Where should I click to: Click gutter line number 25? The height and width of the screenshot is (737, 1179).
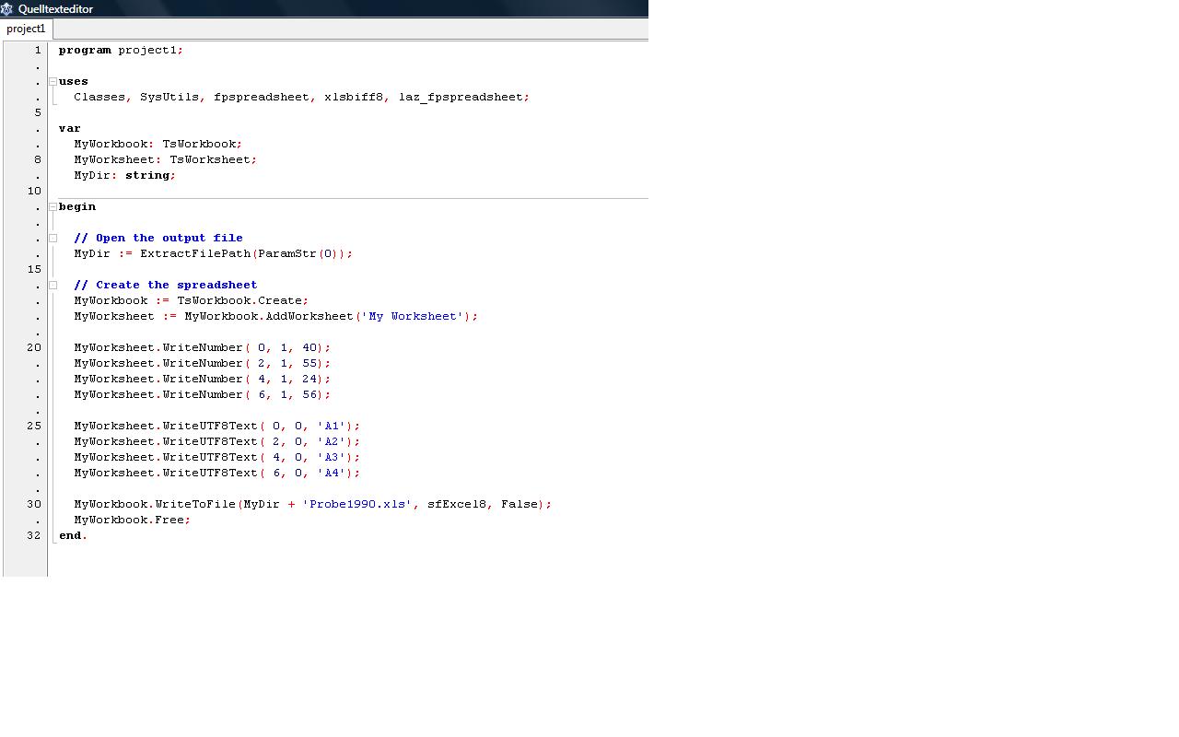(34, 427)
